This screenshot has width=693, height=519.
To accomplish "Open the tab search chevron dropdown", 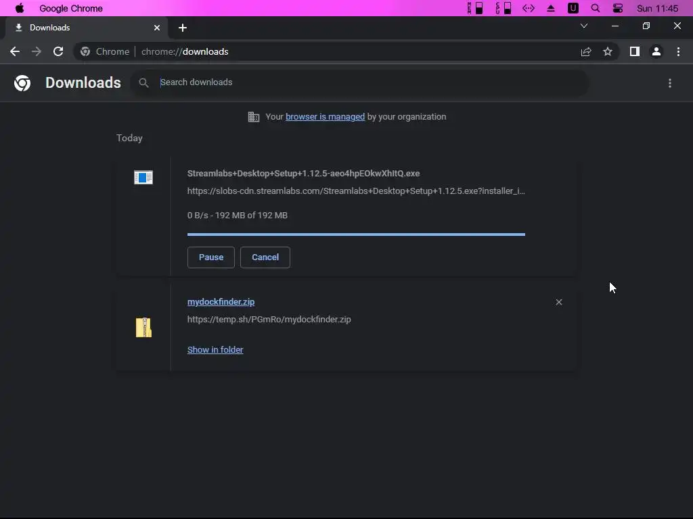I will (x=584, y=26).
